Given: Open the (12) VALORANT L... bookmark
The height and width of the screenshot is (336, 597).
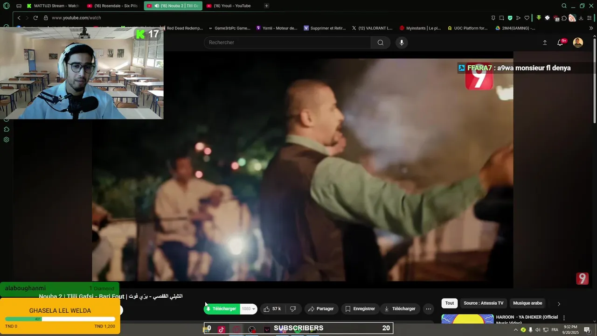Looking at the screenshot, I should click(372, 28).
